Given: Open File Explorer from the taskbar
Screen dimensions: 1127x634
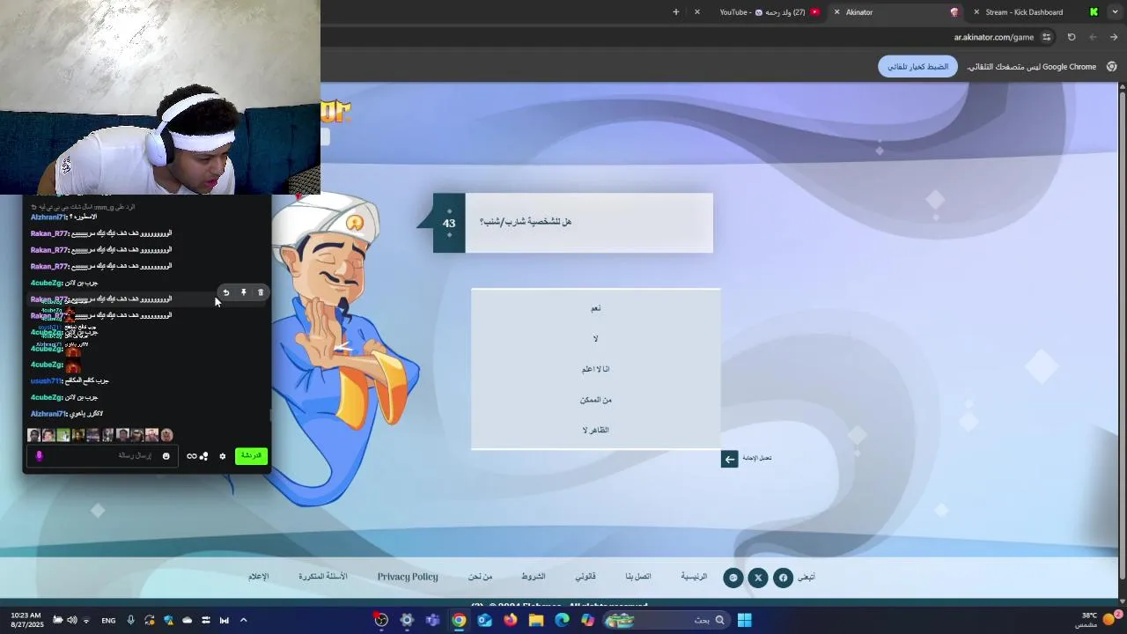Looking at the screenshot, I should [x=536, y=620].
